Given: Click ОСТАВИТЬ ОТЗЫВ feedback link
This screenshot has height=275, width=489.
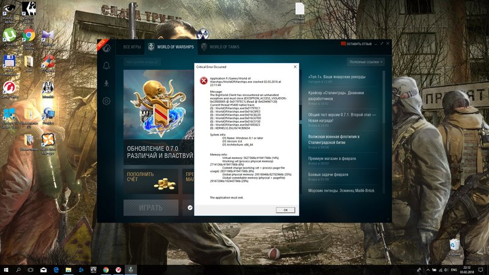Looking at the screenshot, I should (356, 44).
